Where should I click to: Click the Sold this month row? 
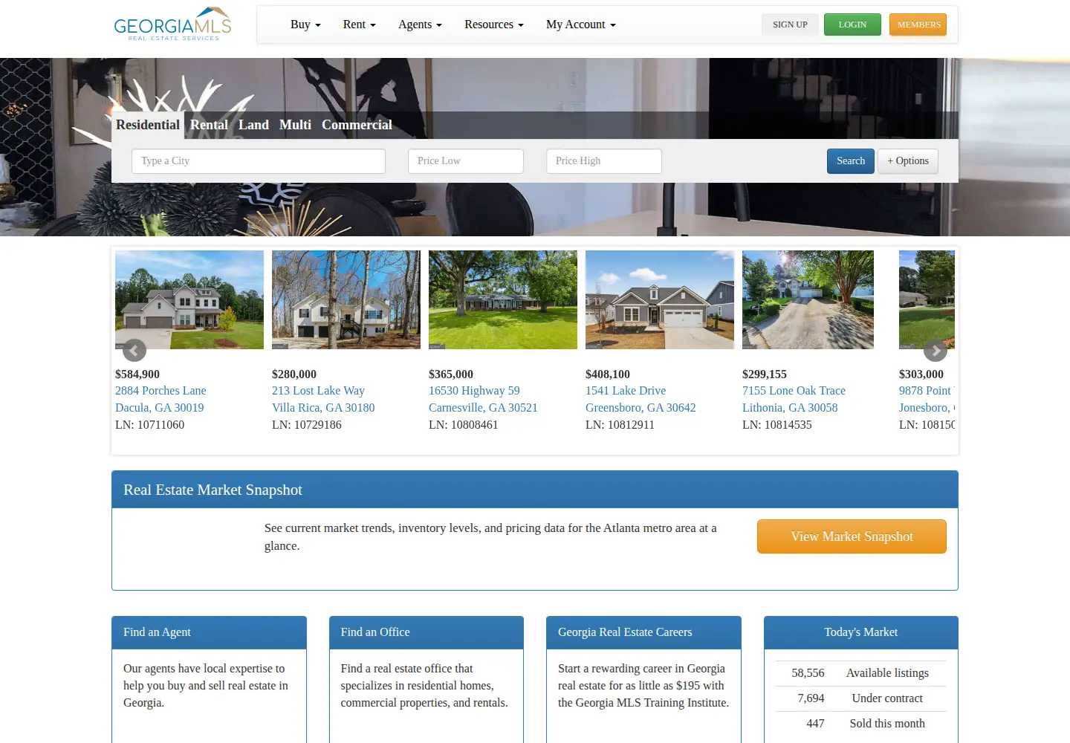coord(861,724)
